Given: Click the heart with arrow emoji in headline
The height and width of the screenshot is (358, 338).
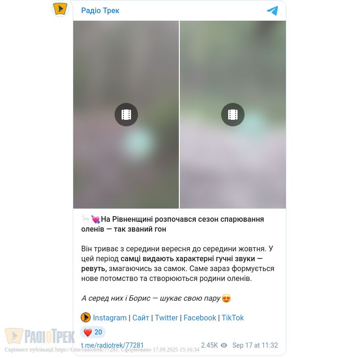Looking at the screenshot, I should (x=96, y=219).
